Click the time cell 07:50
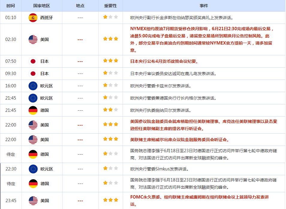This screenshot has height=209, width=286. tap(10, 61)
